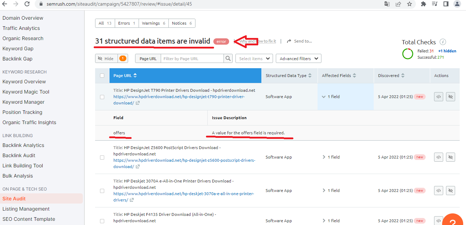Click the +1 hidden link
This screenshot has height=225, width=466.
pos(447,51)
